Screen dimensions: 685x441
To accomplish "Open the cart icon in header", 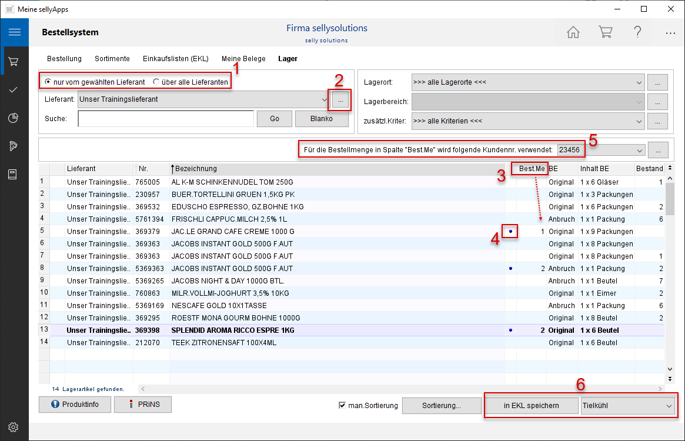I will pyautogui.click(x=605, y=32).
